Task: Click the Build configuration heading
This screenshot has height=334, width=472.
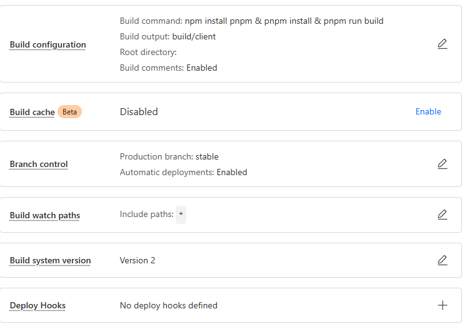Action: (48, 44)
